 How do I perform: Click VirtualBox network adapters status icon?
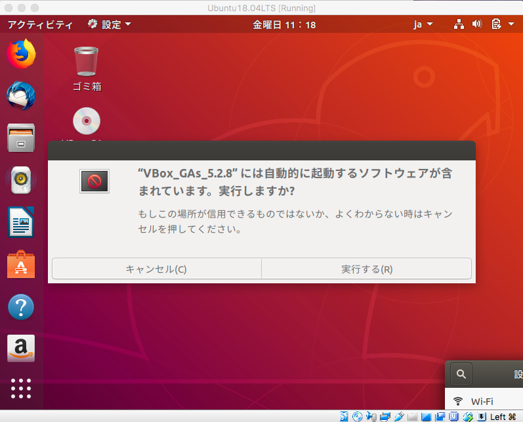pos(385,417)
